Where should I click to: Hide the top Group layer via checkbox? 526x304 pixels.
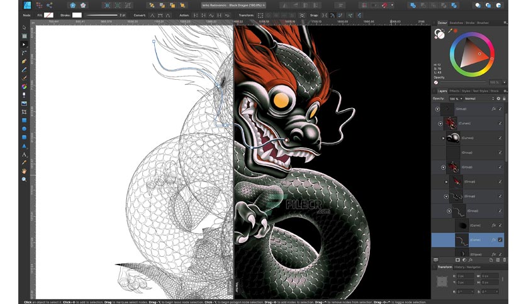point(500,109)
